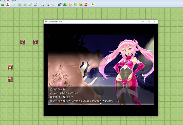
Task: Click dialogue line starting with キノコ怪人
Action: click(x=84, y=101)
